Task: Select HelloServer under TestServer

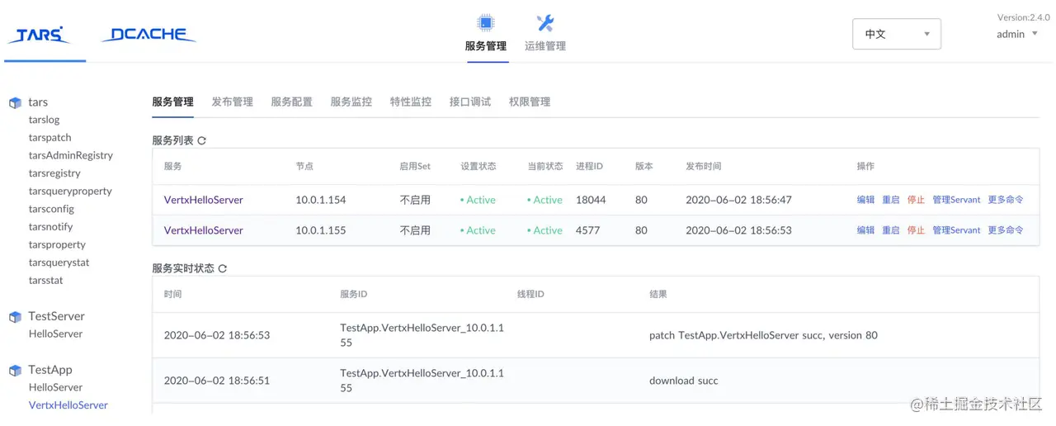Action: (56, 334)
